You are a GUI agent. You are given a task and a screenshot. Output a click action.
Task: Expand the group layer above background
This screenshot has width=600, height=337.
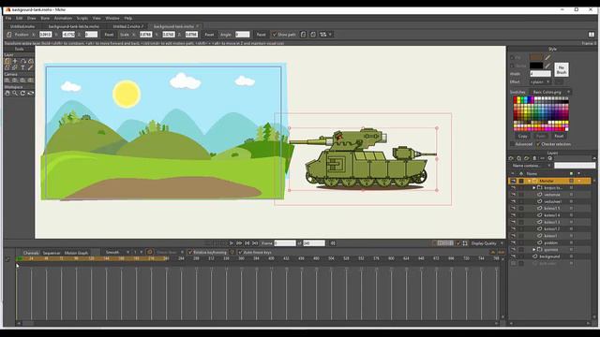534,250
